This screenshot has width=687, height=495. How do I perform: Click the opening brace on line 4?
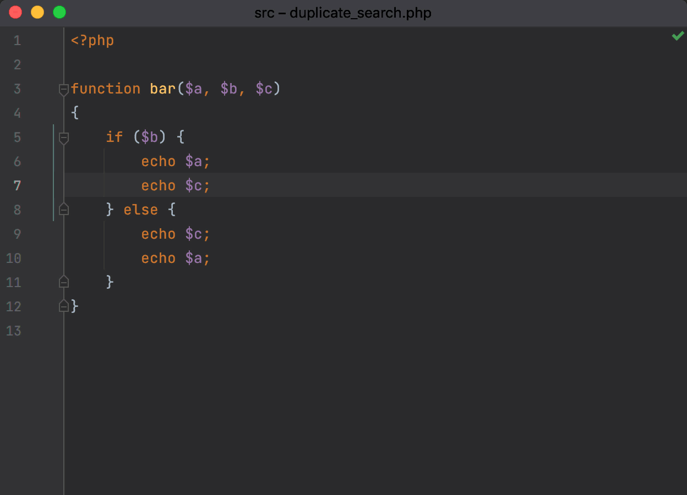tap(75, 113)
